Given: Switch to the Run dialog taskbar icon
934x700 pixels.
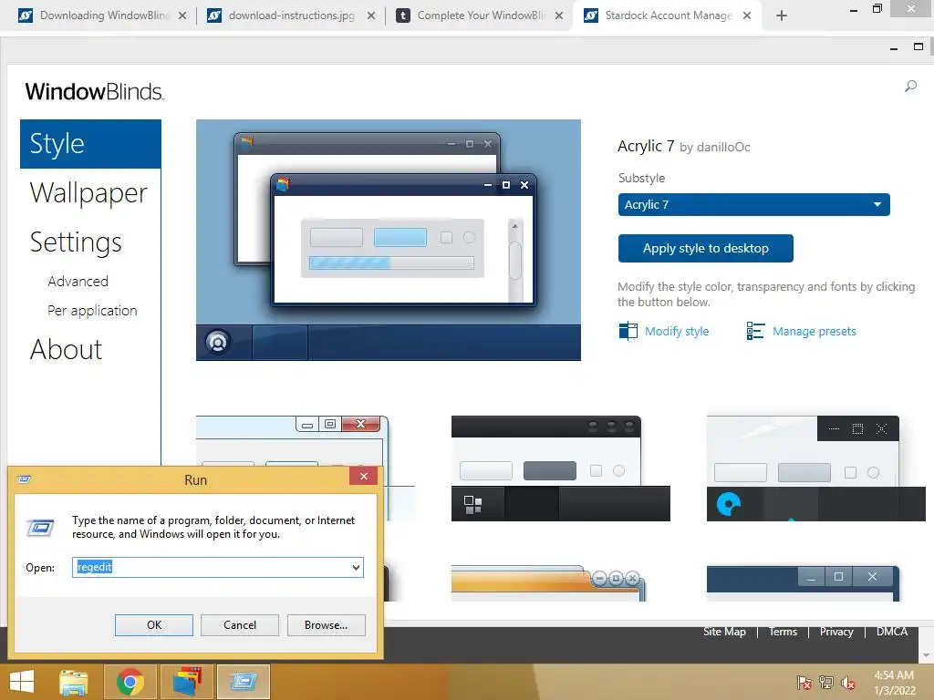Looking at the screenshot, I should tap(244, 682).
